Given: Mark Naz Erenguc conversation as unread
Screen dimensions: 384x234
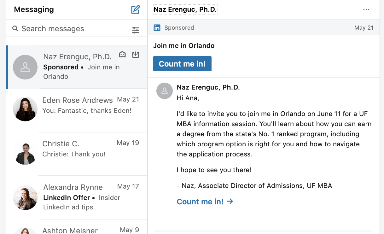Looking at the screenshot, I should pyautogui.click(x=122, y=55).
